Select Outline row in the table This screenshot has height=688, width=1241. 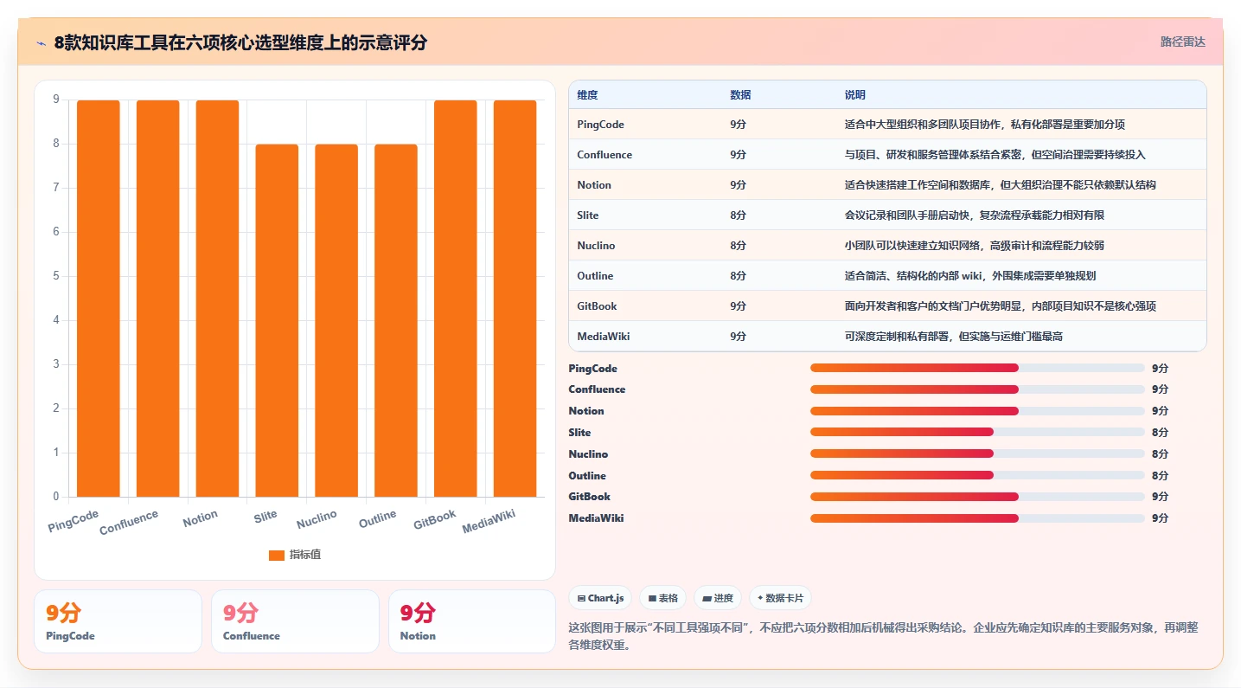(x=887, y=276)
